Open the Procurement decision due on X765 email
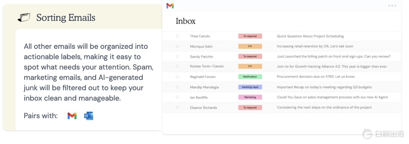 316,77
